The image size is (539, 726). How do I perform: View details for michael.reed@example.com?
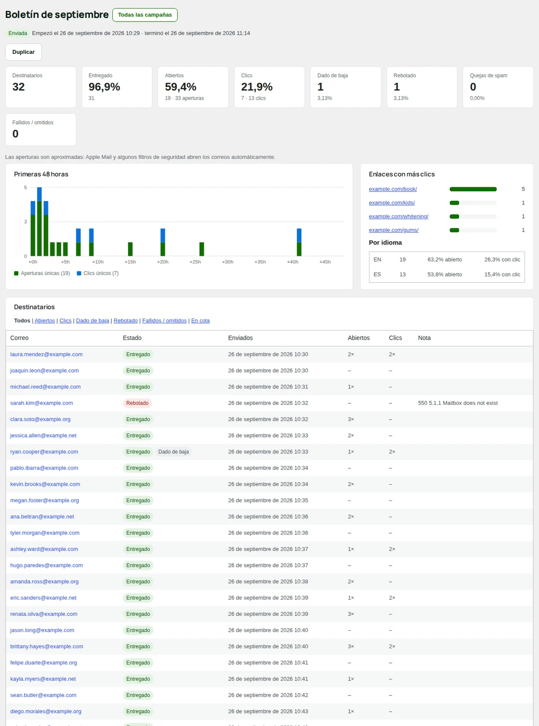(45, 387)
